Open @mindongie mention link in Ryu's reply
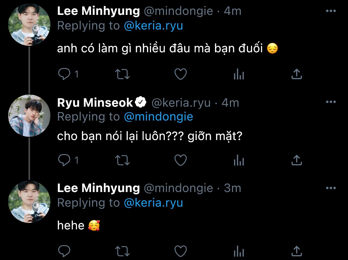Image resolution: width=348 pixels, height=260 pixels. [158, 117]
